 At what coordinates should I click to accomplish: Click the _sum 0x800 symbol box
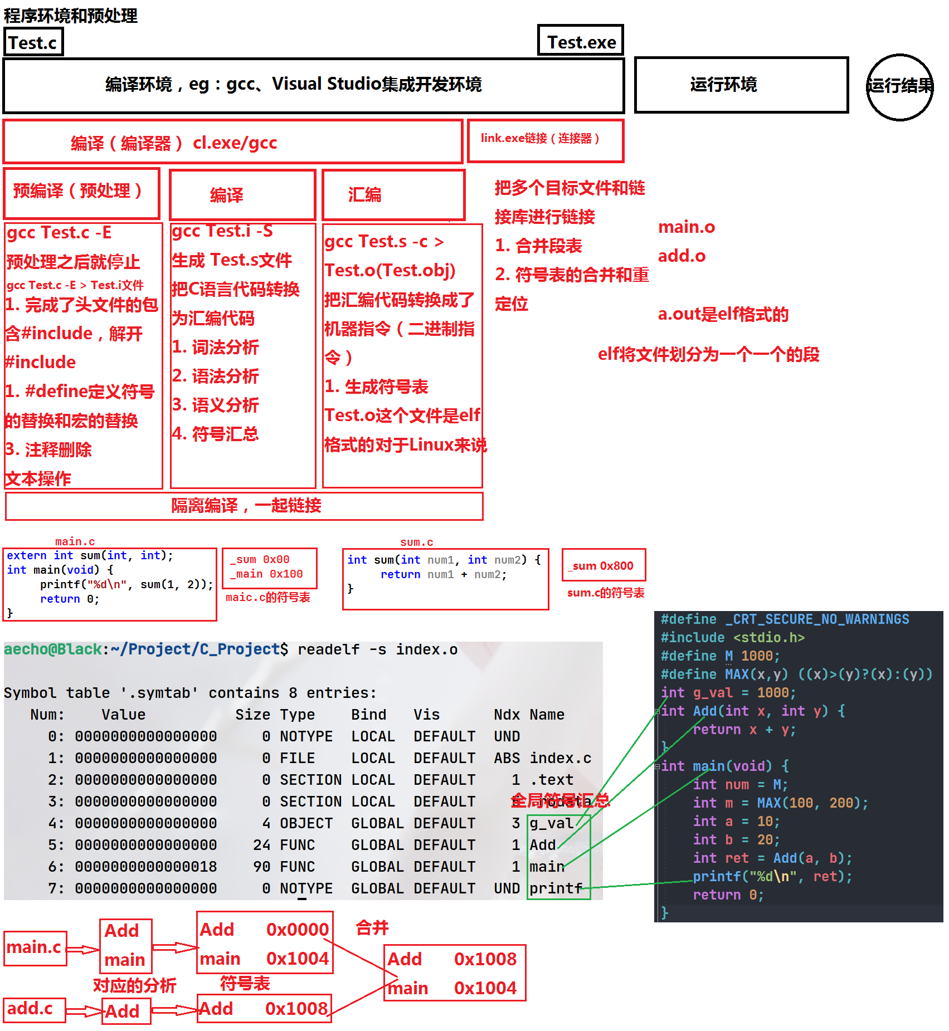pos(604,566)
